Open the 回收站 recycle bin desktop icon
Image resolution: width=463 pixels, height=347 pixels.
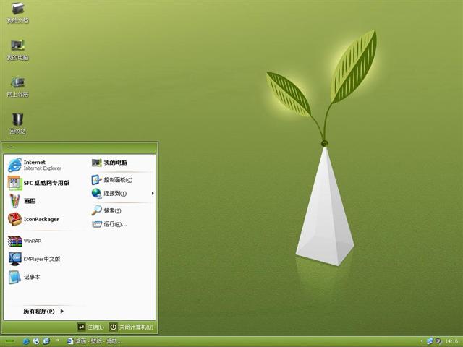coord(18,123)
